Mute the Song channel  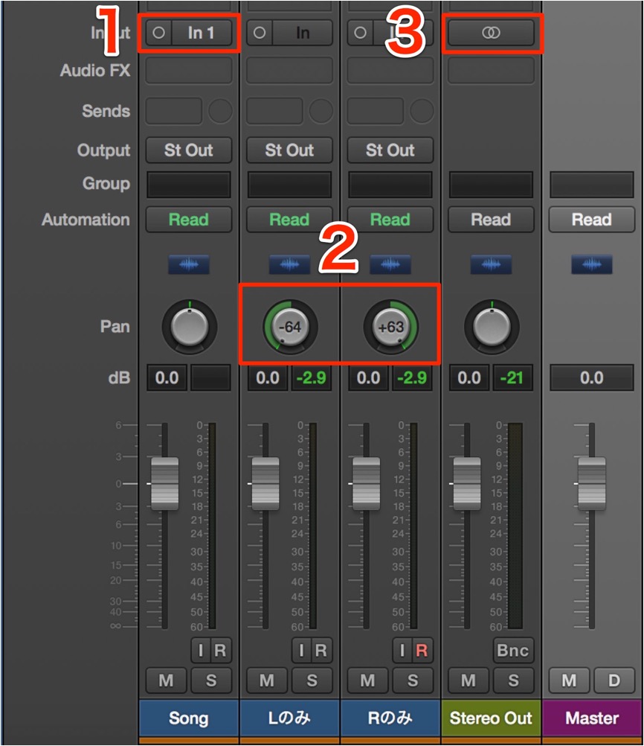coord(166,680)
